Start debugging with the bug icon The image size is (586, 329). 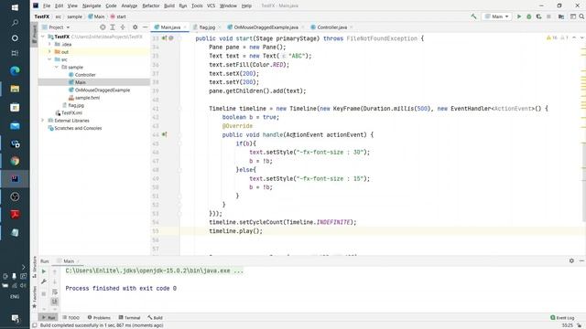coord(529,16)
